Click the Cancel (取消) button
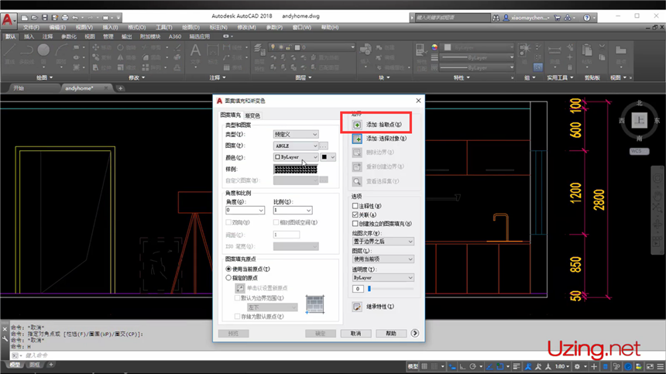The height and width of the screenshot is (374, 666). click(x=355, y=334)
